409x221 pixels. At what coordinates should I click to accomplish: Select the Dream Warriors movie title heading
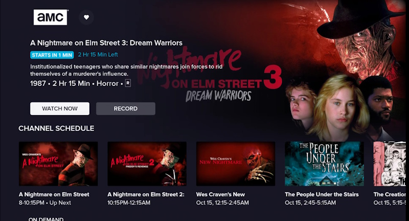(x=106, y=43)
